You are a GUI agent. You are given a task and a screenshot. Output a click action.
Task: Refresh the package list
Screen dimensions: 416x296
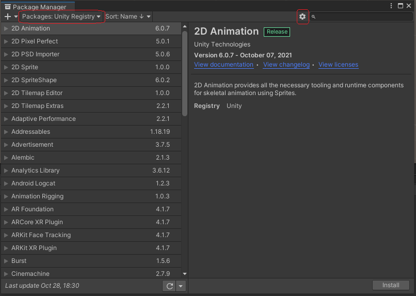click(x=169, y=286)
